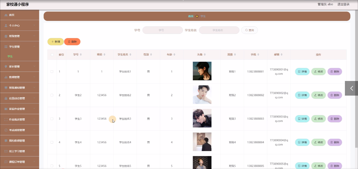Click the icon beside 家庭作业管理
This screenshot has height=169, width=358.
[6, 109]
